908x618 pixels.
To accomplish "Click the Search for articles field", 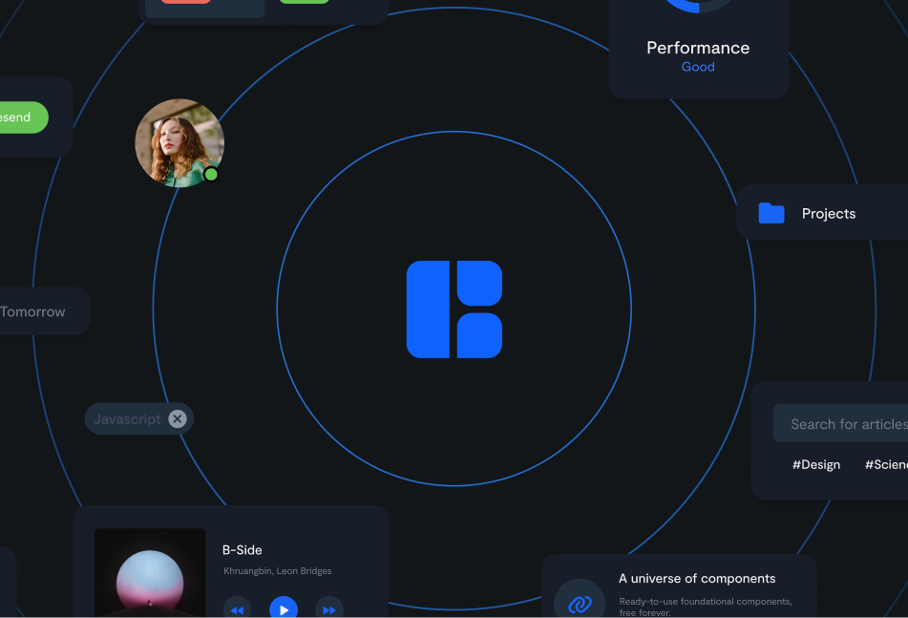I will click(x=841, y=423).
